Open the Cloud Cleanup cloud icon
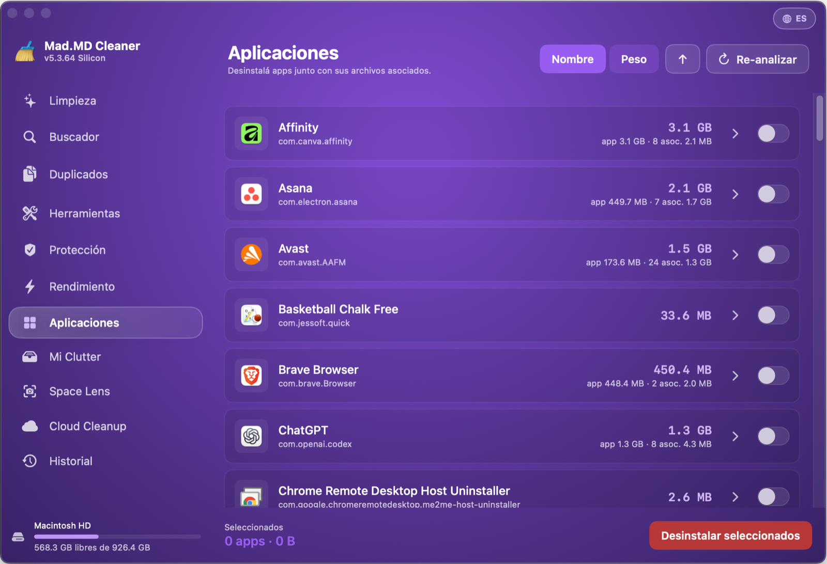Screen dimensions: 827x564 [x=30, y=426]
